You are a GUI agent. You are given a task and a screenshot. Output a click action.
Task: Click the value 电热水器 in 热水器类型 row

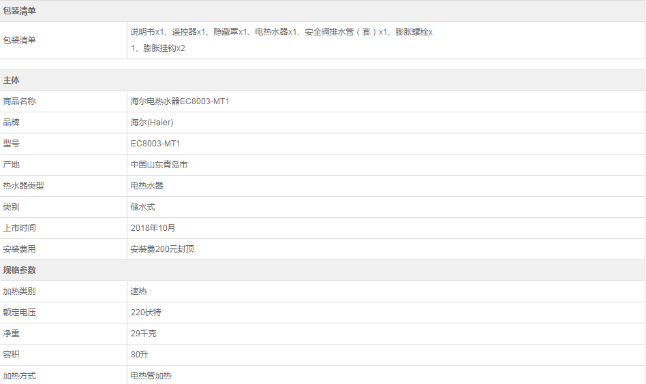[147, 186]
